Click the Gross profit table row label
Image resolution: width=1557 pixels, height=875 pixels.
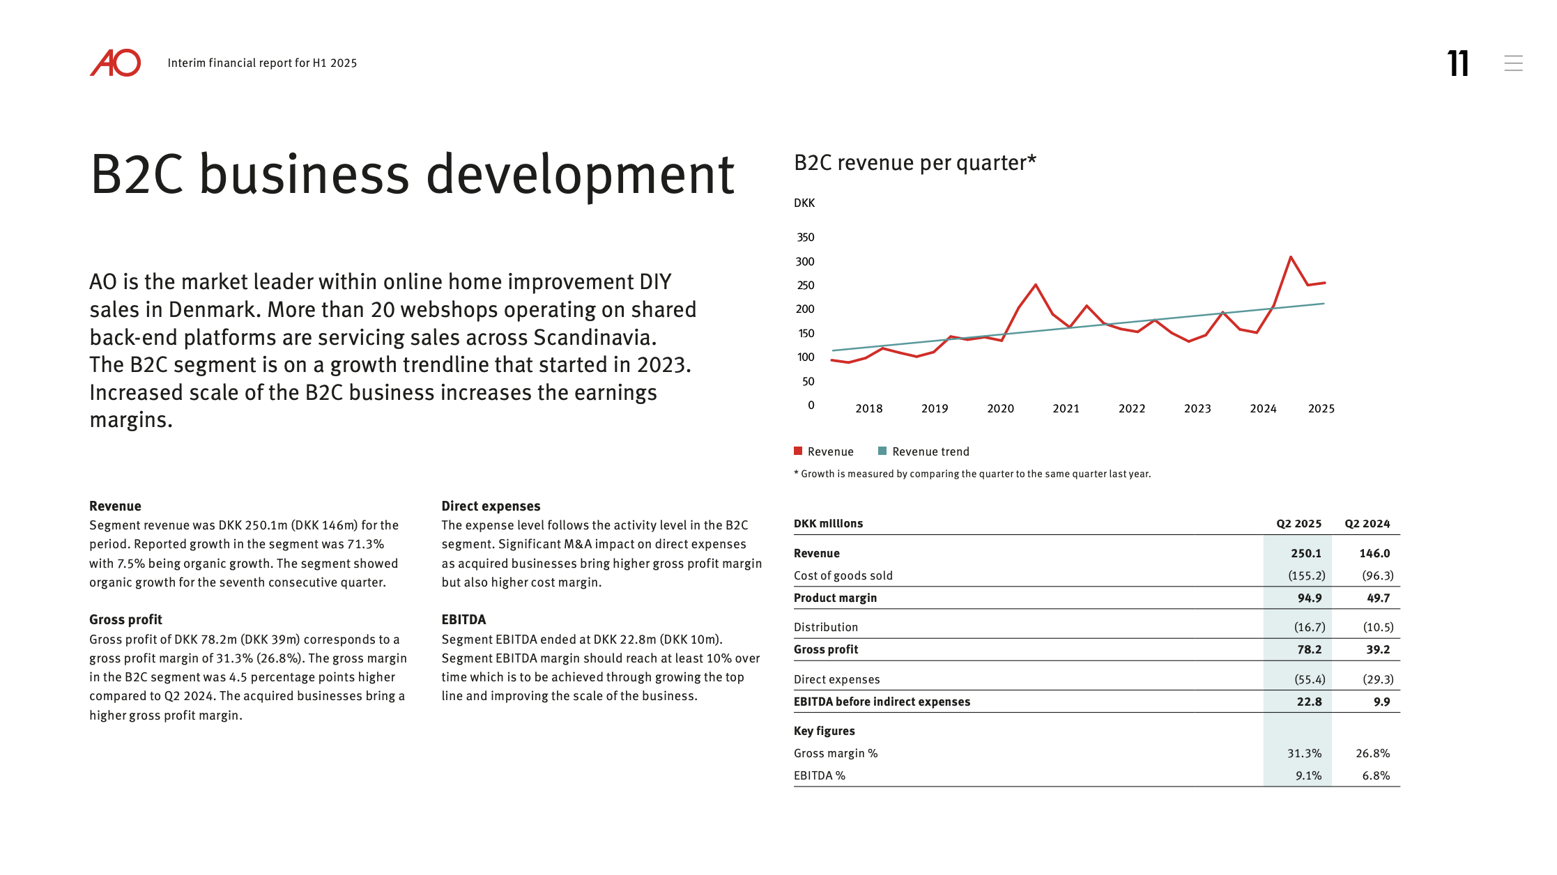click(x=826, y=649)
